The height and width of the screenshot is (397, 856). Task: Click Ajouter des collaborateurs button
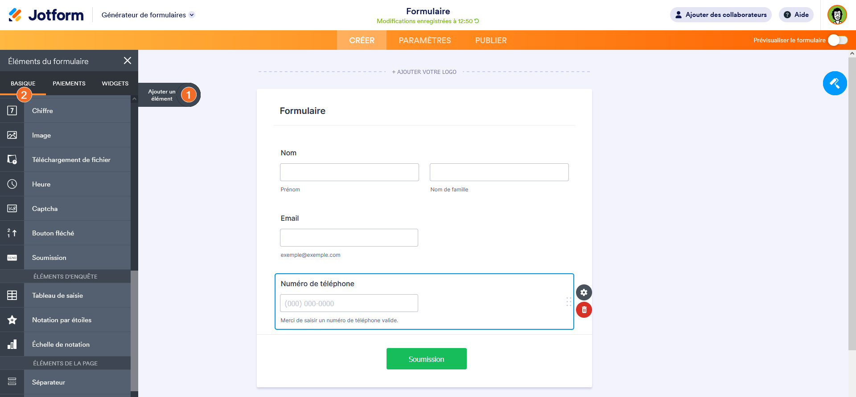point(720,15)
